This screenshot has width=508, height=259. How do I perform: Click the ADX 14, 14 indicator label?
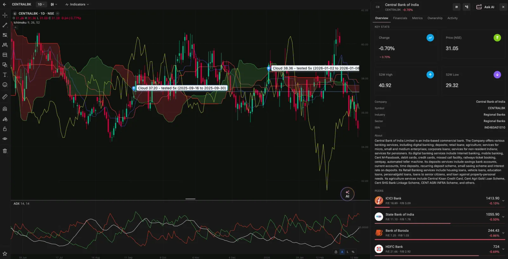(21, 204)
